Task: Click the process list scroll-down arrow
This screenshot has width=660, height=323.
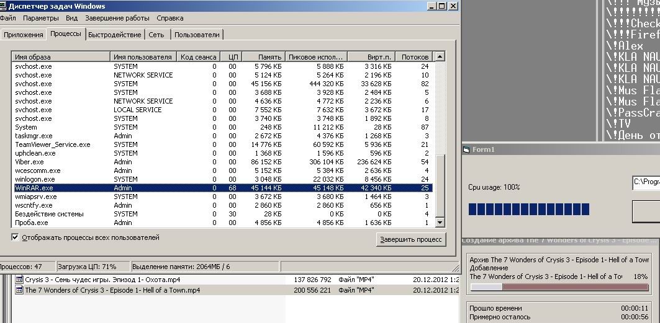Action: (440, 222)
